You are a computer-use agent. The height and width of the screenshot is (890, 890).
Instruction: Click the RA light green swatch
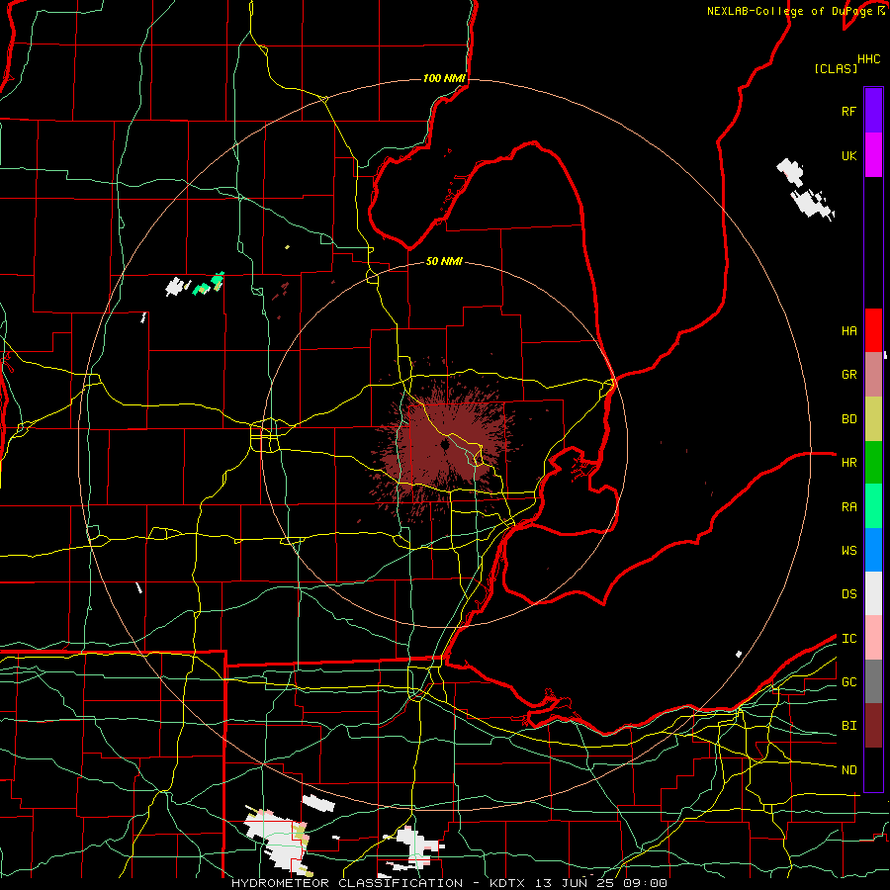(x=873, y=506)
